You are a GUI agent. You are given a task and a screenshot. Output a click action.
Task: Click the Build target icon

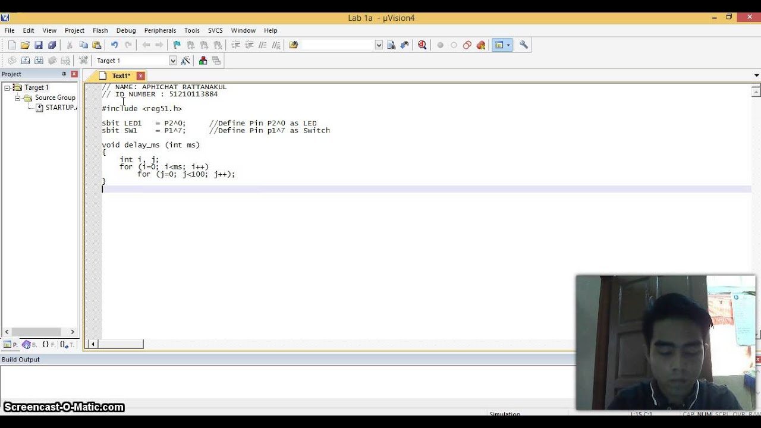(26, 61)
